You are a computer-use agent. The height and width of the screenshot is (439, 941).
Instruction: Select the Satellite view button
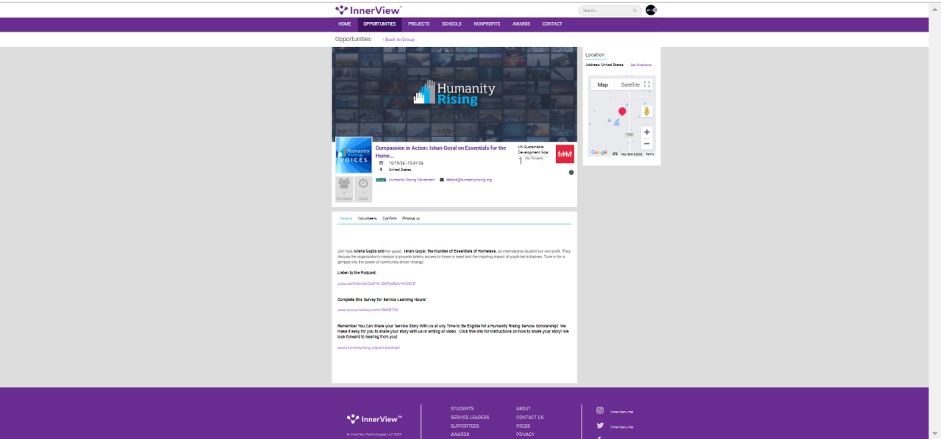(630, 84)
